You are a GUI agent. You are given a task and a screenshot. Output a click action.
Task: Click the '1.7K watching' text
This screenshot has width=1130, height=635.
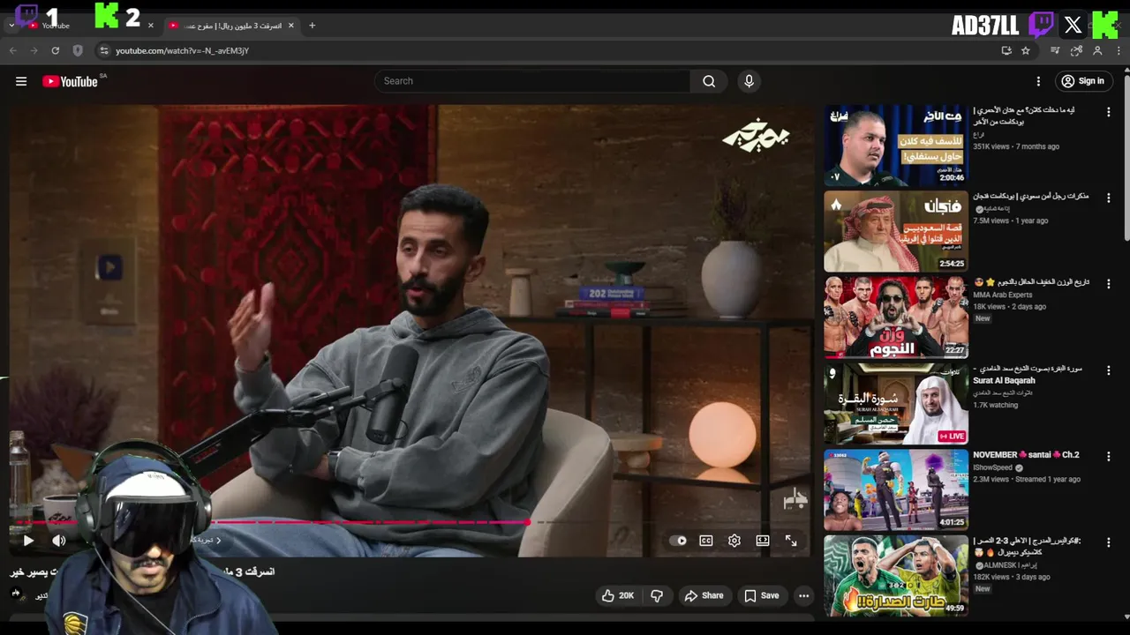click(995, 405)
